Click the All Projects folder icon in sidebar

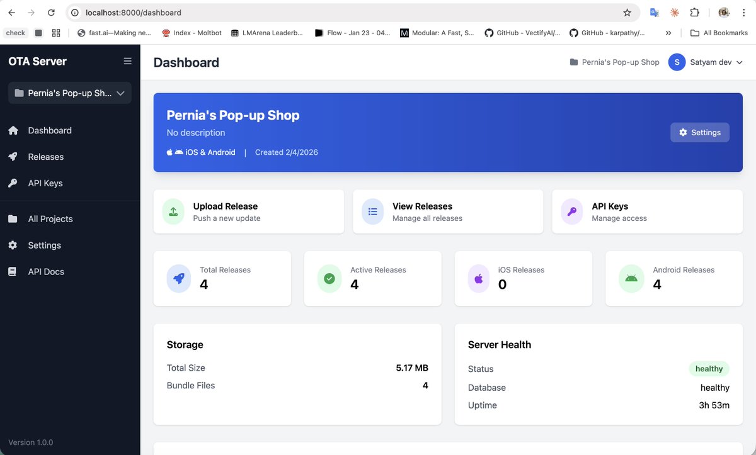pos(13,219)
